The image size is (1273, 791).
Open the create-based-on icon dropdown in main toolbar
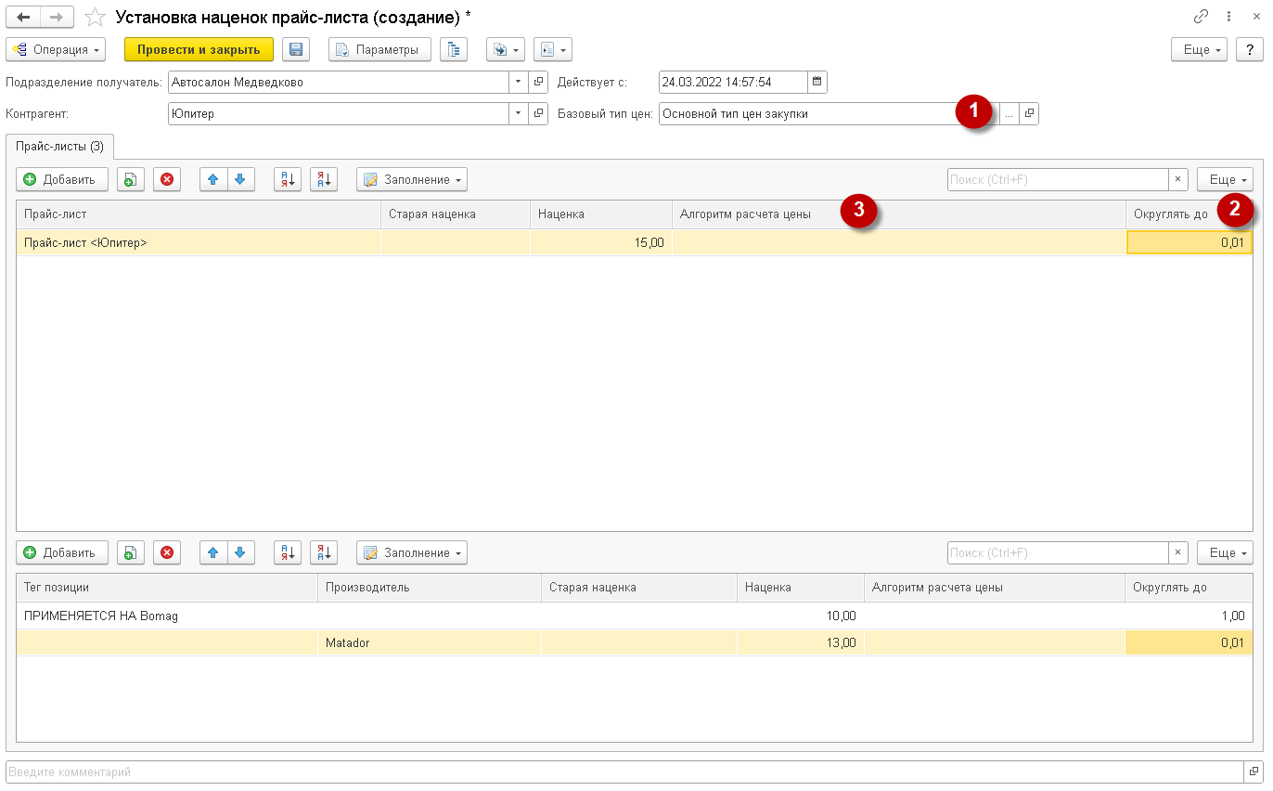[x=506, y=50]
